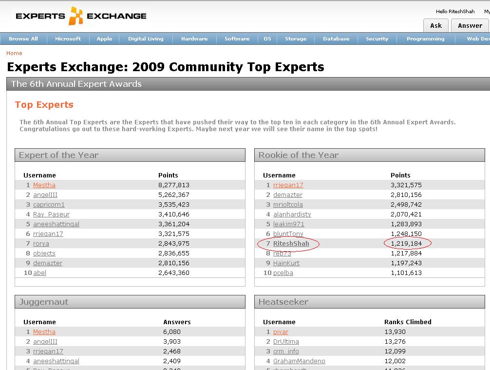Viewport: 490px width, 370px height.
Task: Select Browse All in navigation bar
Action: pos(23,39)
